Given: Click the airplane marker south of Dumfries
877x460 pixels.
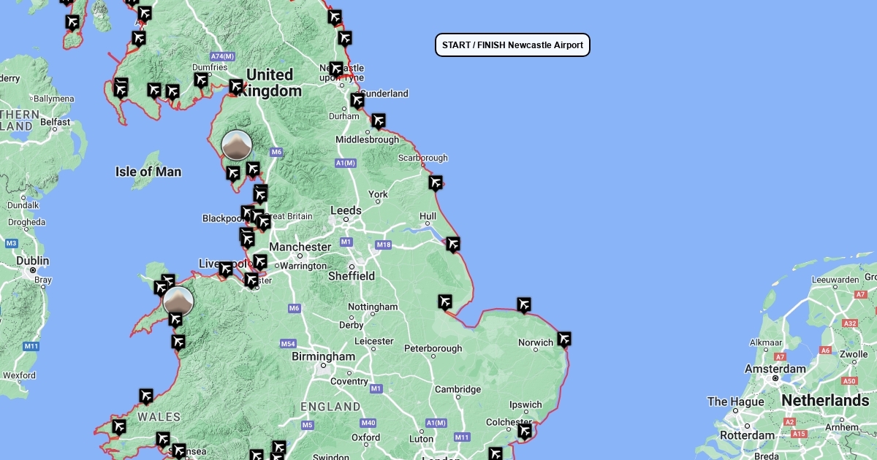Looking at the screenshot, I should coord(201,80).
